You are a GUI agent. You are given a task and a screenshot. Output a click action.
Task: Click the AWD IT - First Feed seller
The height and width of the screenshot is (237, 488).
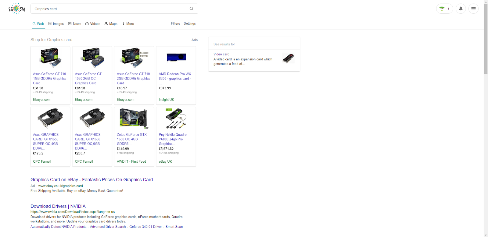(131, 161)
